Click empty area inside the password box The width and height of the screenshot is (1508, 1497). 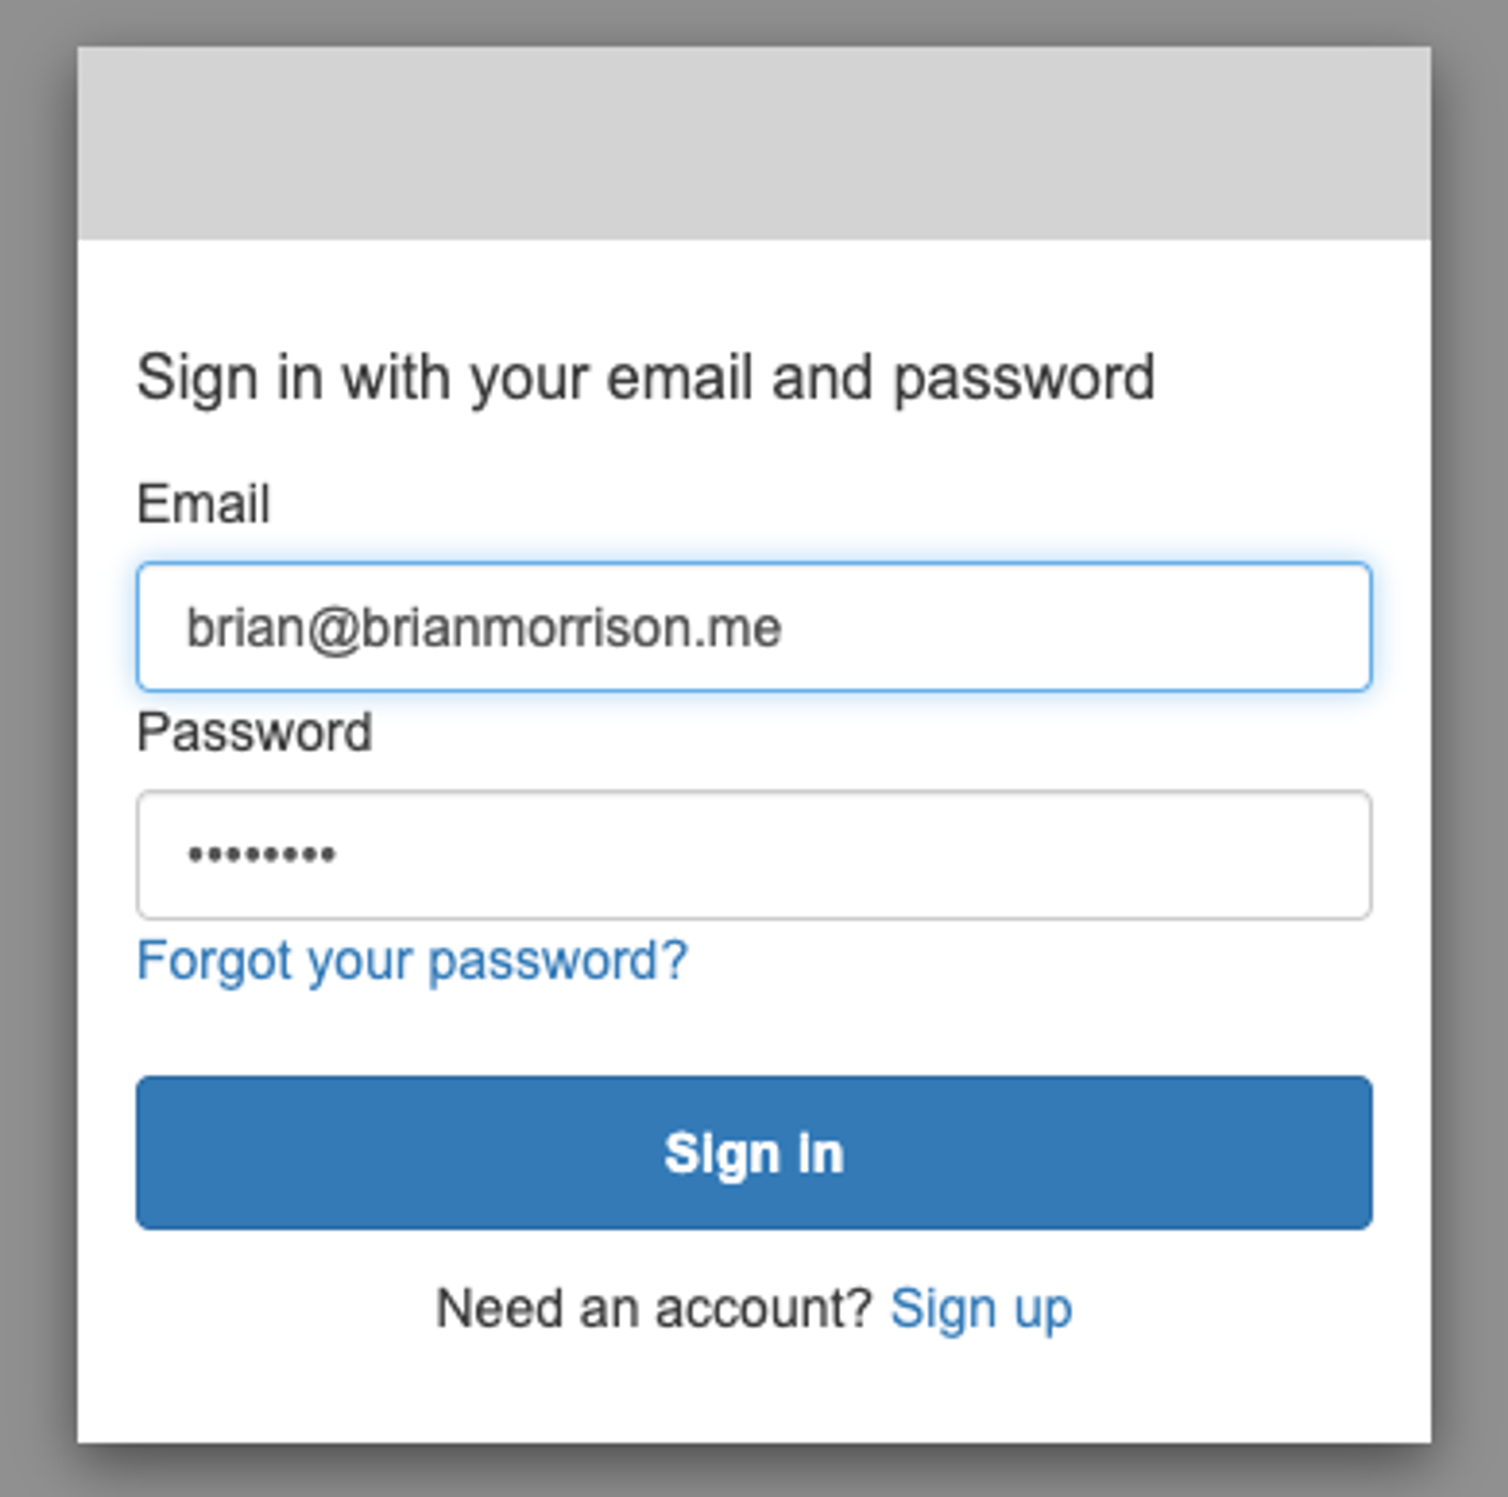pos(851,854)
